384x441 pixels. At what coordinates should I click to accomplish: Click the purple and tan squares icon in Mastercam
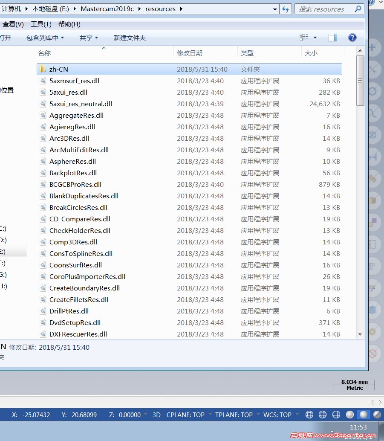tap(372, 222)
